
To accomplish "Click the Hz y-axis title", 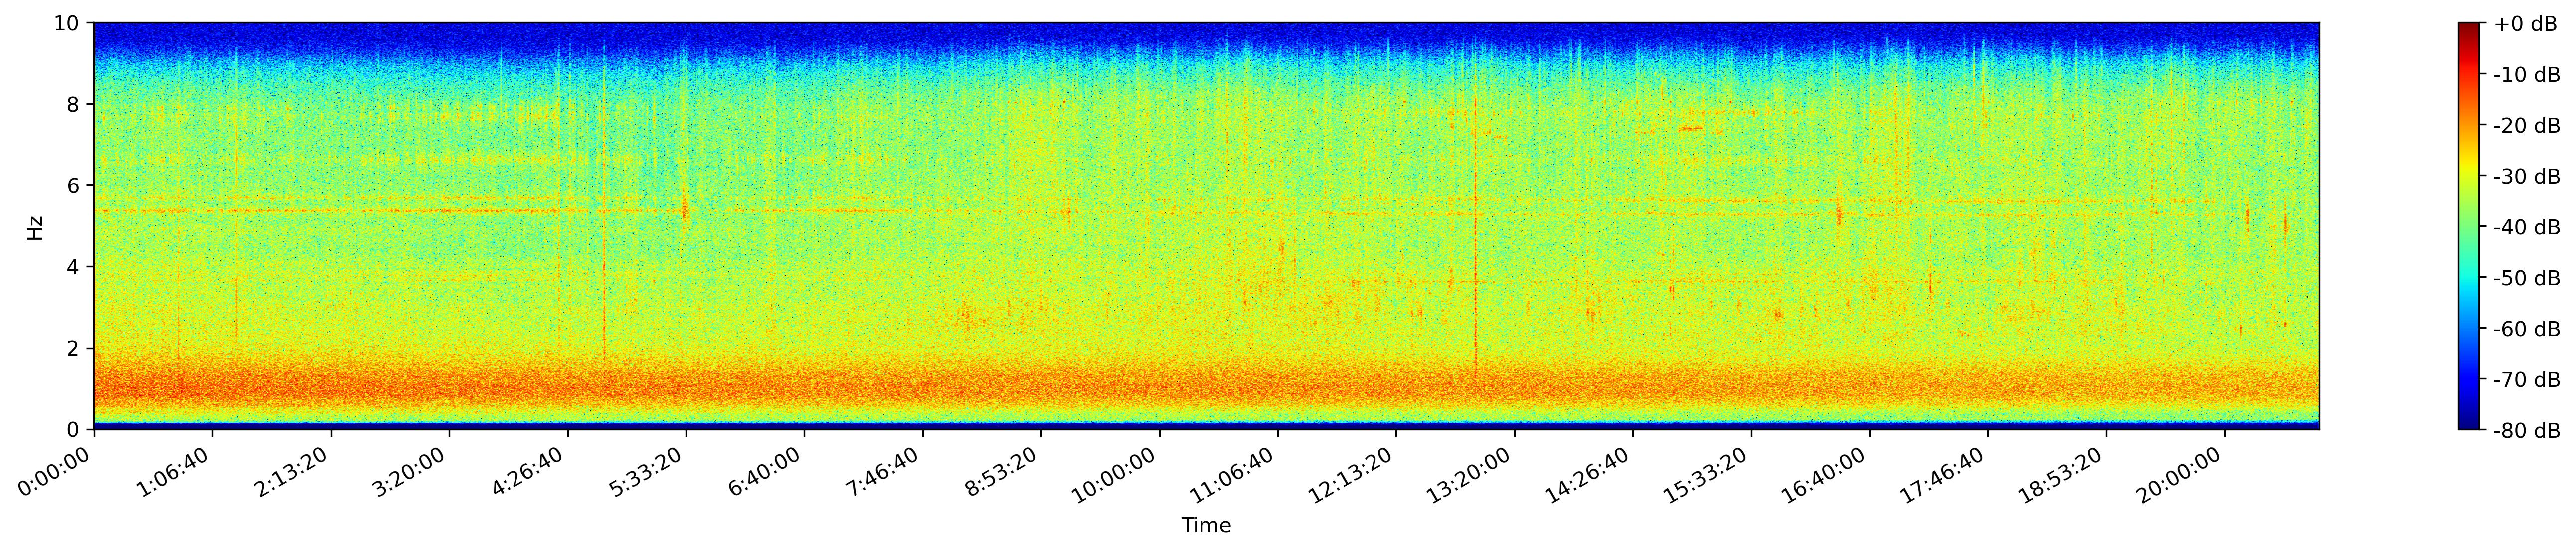I will [35, 227].
